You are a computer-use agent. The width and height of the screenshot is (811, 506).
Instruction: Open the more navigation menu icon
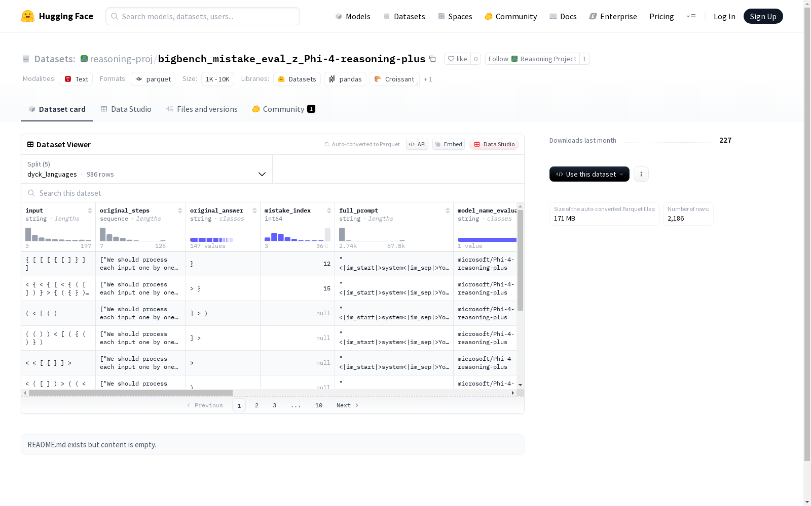point(691,16)
